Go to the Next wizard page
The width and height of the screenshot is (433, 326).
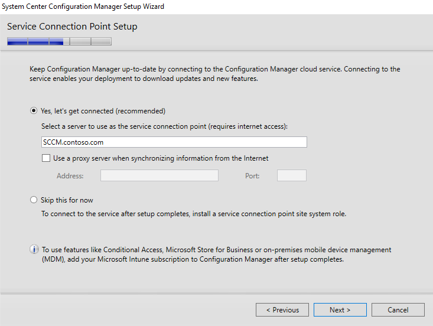point(340,309)
